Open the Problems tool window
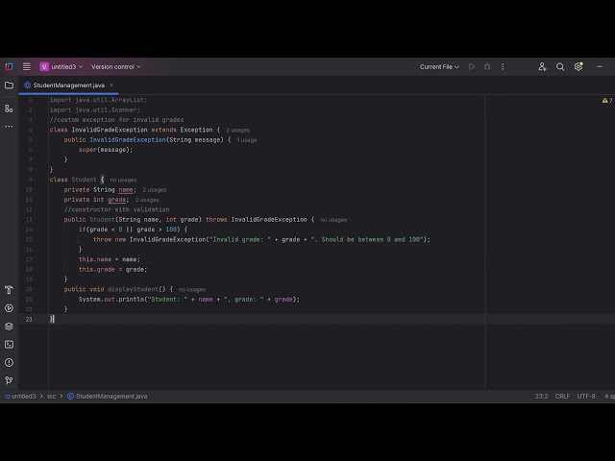Viewport: 615px width, 461px height. pyautogui.click(x=9, y=363)
